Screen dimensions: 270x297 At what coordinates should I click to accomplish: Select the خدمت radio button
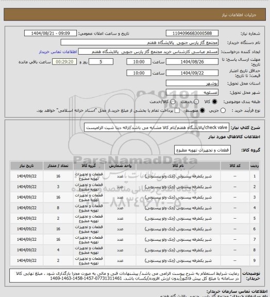click(x=196, y=102)
